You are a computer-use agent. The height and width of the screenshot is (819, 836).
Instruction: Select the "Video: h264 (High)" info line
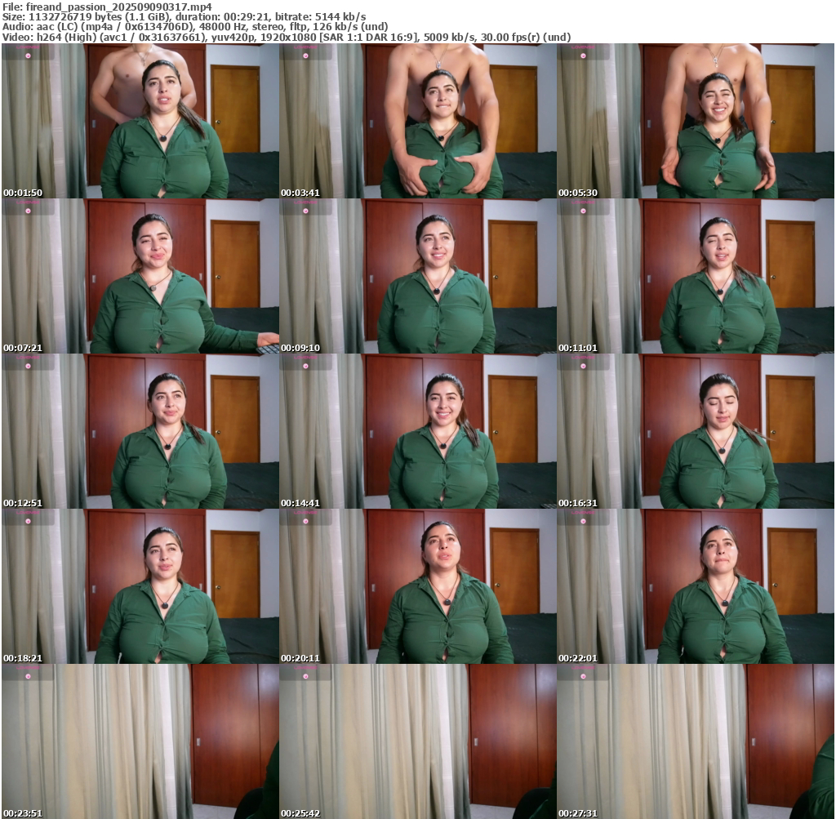(287, 38)
